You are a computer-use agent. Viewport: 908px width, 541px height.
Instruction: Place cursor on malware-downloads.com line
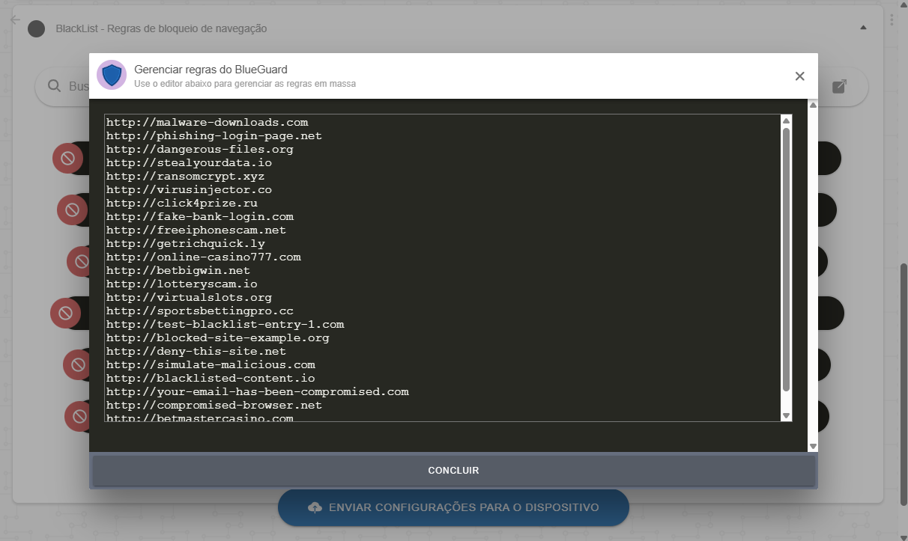pyautogui.click(x=207, y=122)
